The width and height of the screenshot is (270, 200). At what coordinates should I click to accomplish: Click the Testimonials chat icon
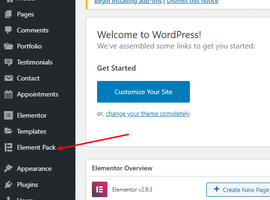pyautogui.click(x=8, y=62)
